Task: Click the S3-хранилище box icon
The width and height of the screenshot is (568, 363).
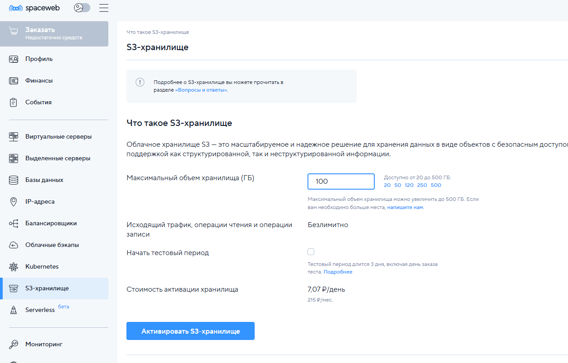Action: point(14,289)
